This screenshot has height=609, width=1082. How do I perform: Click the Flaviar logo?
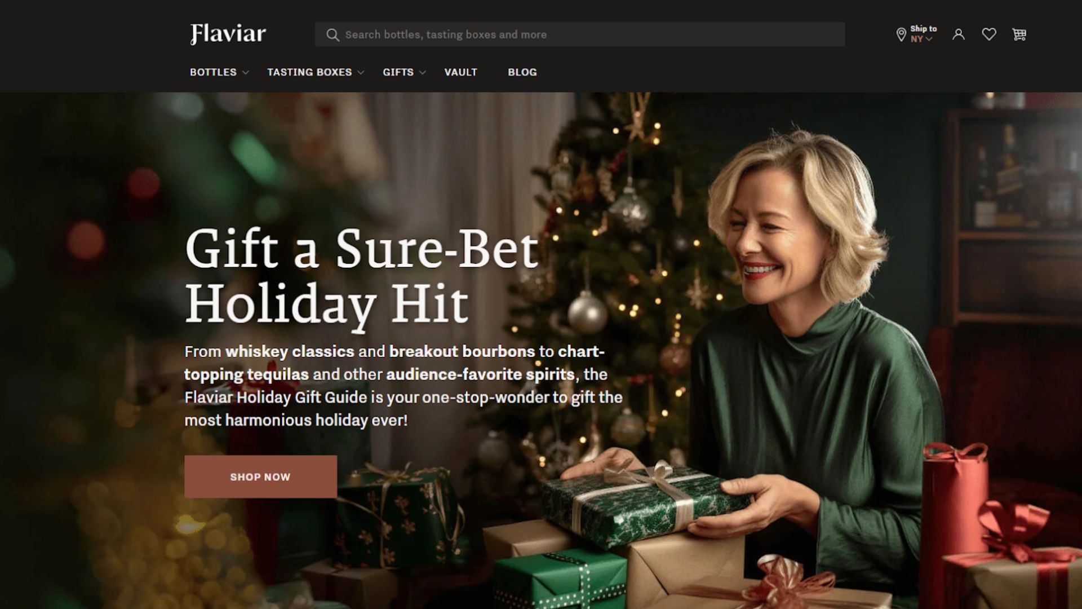(x=228, y=34)
